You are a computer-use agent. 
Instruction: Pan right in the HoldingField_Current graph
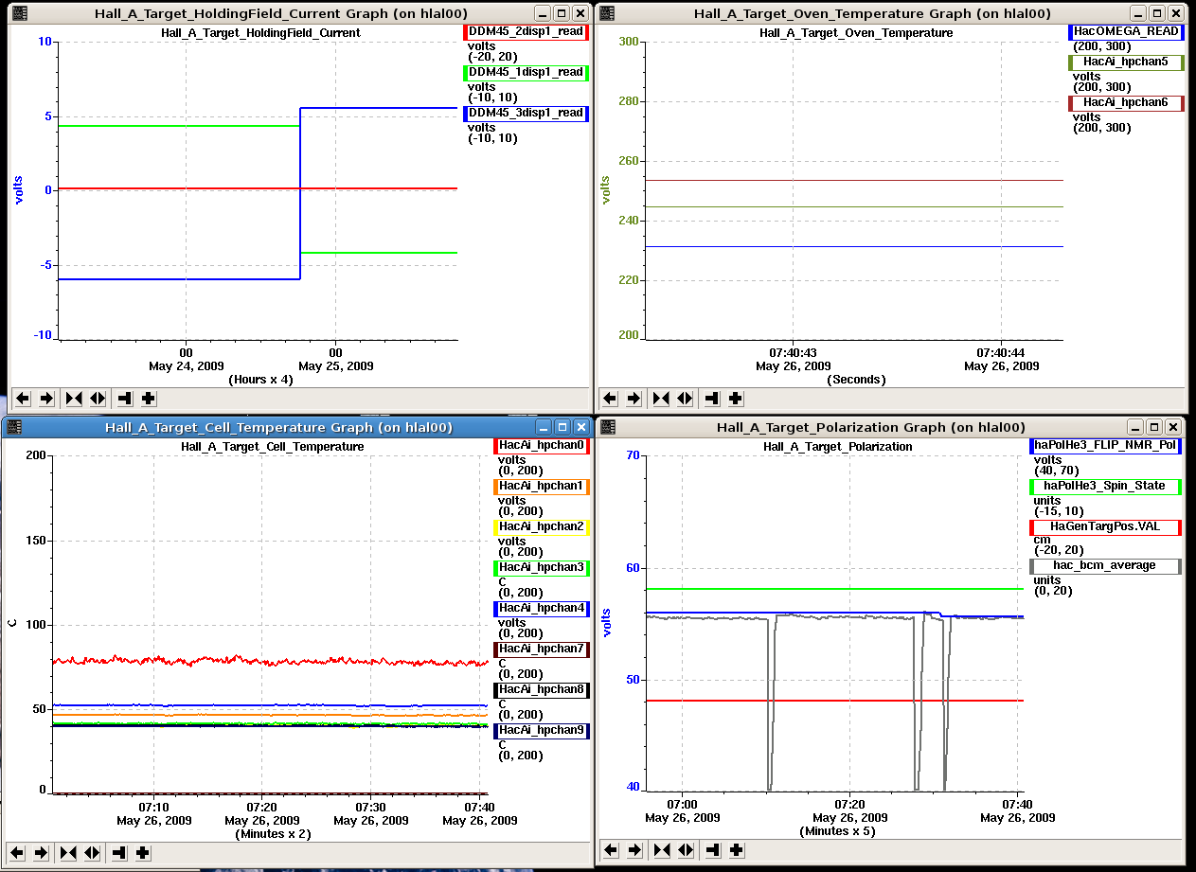(46, 399)
